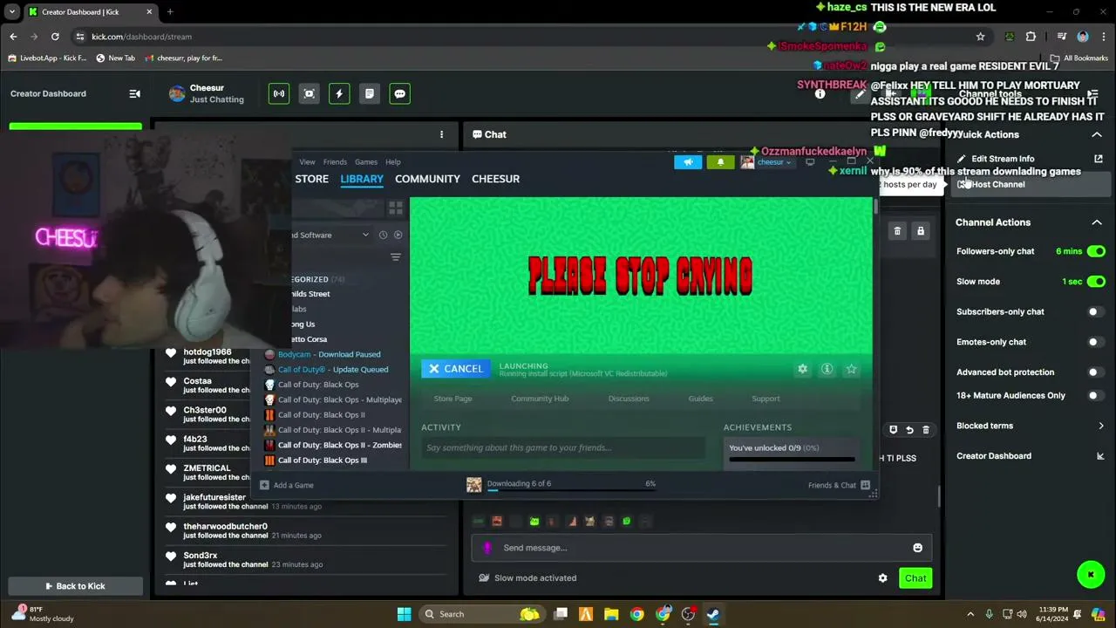
Task: Open the emoji picker in chat input
Action: (x=917, y=548)
